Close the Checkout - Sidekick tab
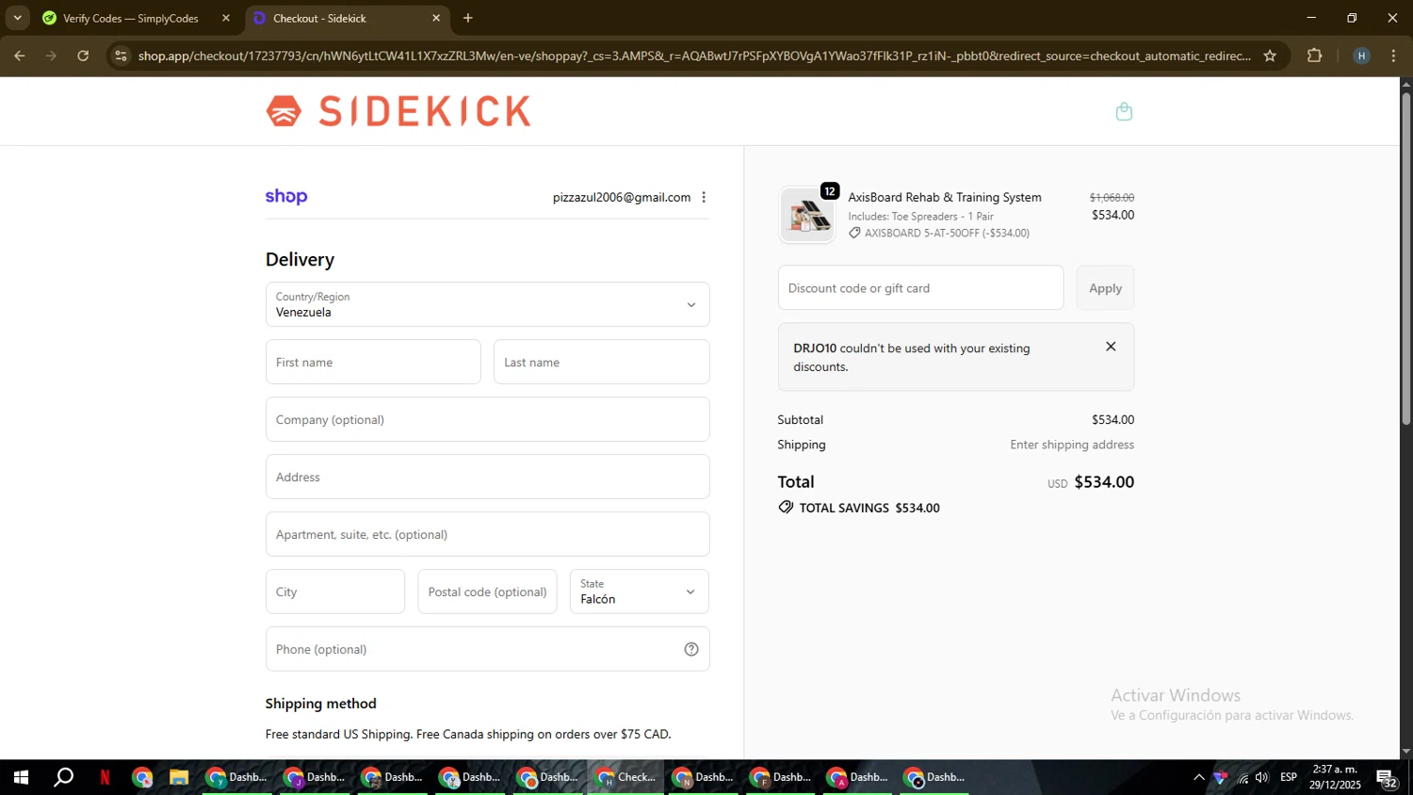The height and width of the screenshot is (795, 1413). pos(436,18)
